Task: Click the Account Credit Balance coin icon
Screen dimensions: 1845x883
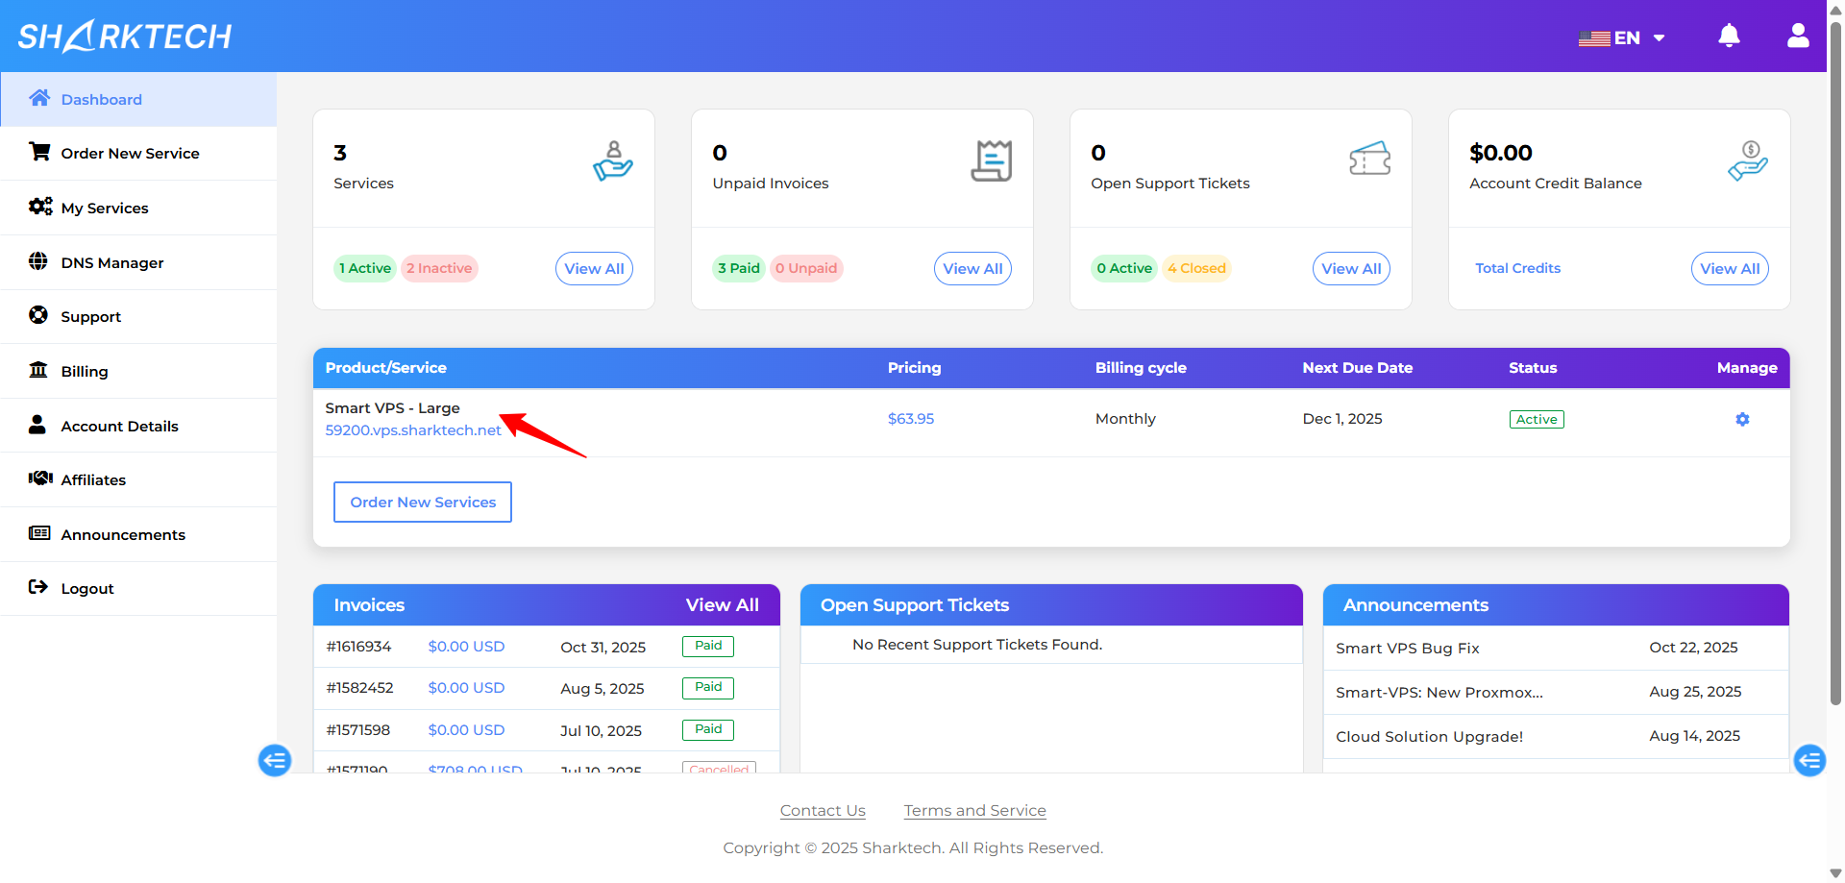Action: 1748,160
